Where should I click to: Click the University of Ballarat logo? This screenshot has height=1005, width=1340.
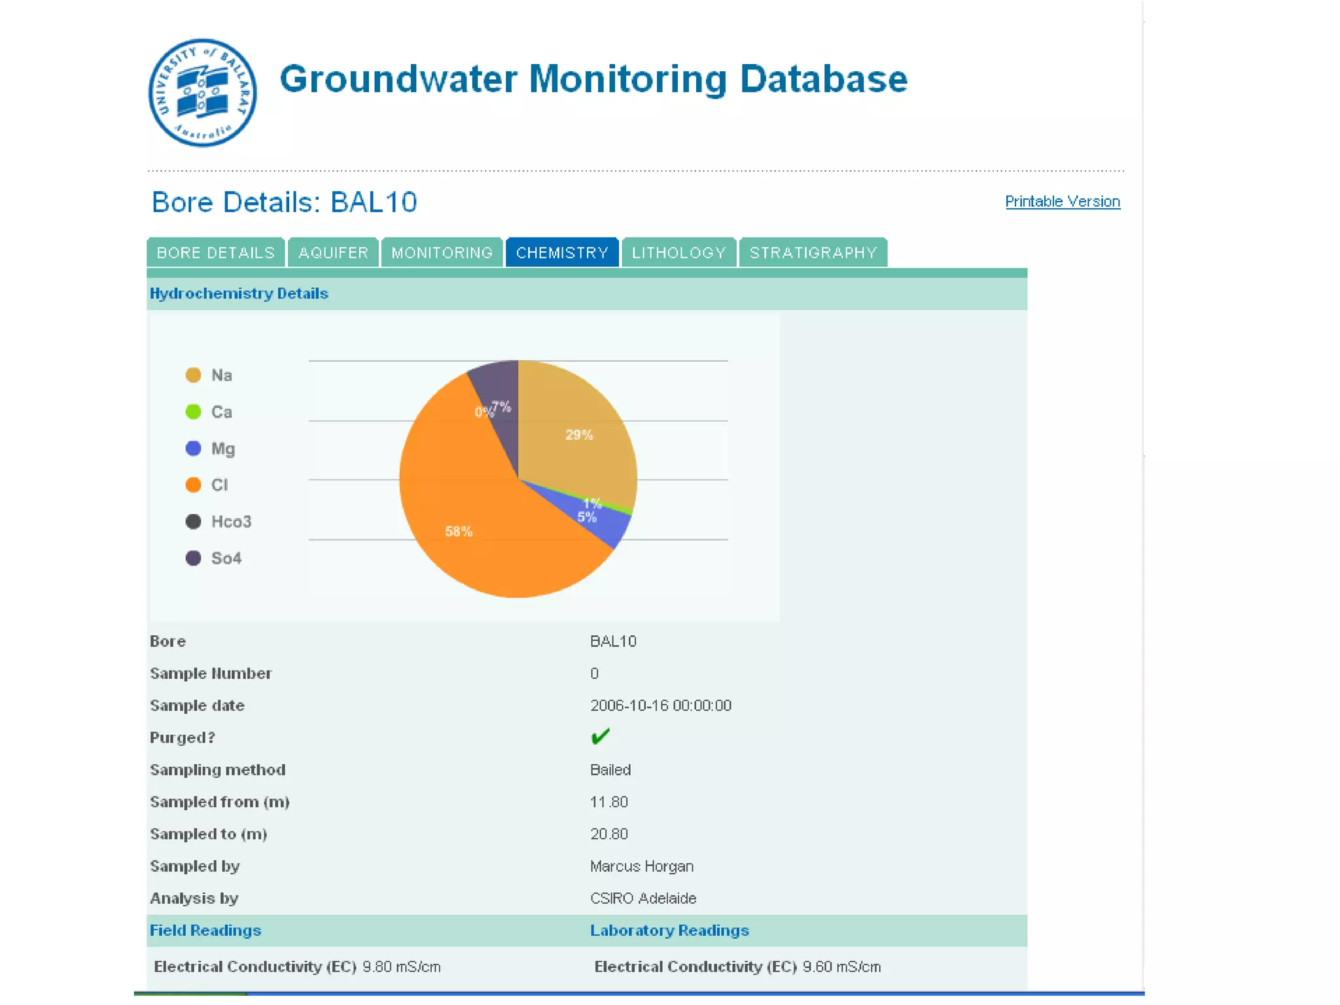click(202, 93)
